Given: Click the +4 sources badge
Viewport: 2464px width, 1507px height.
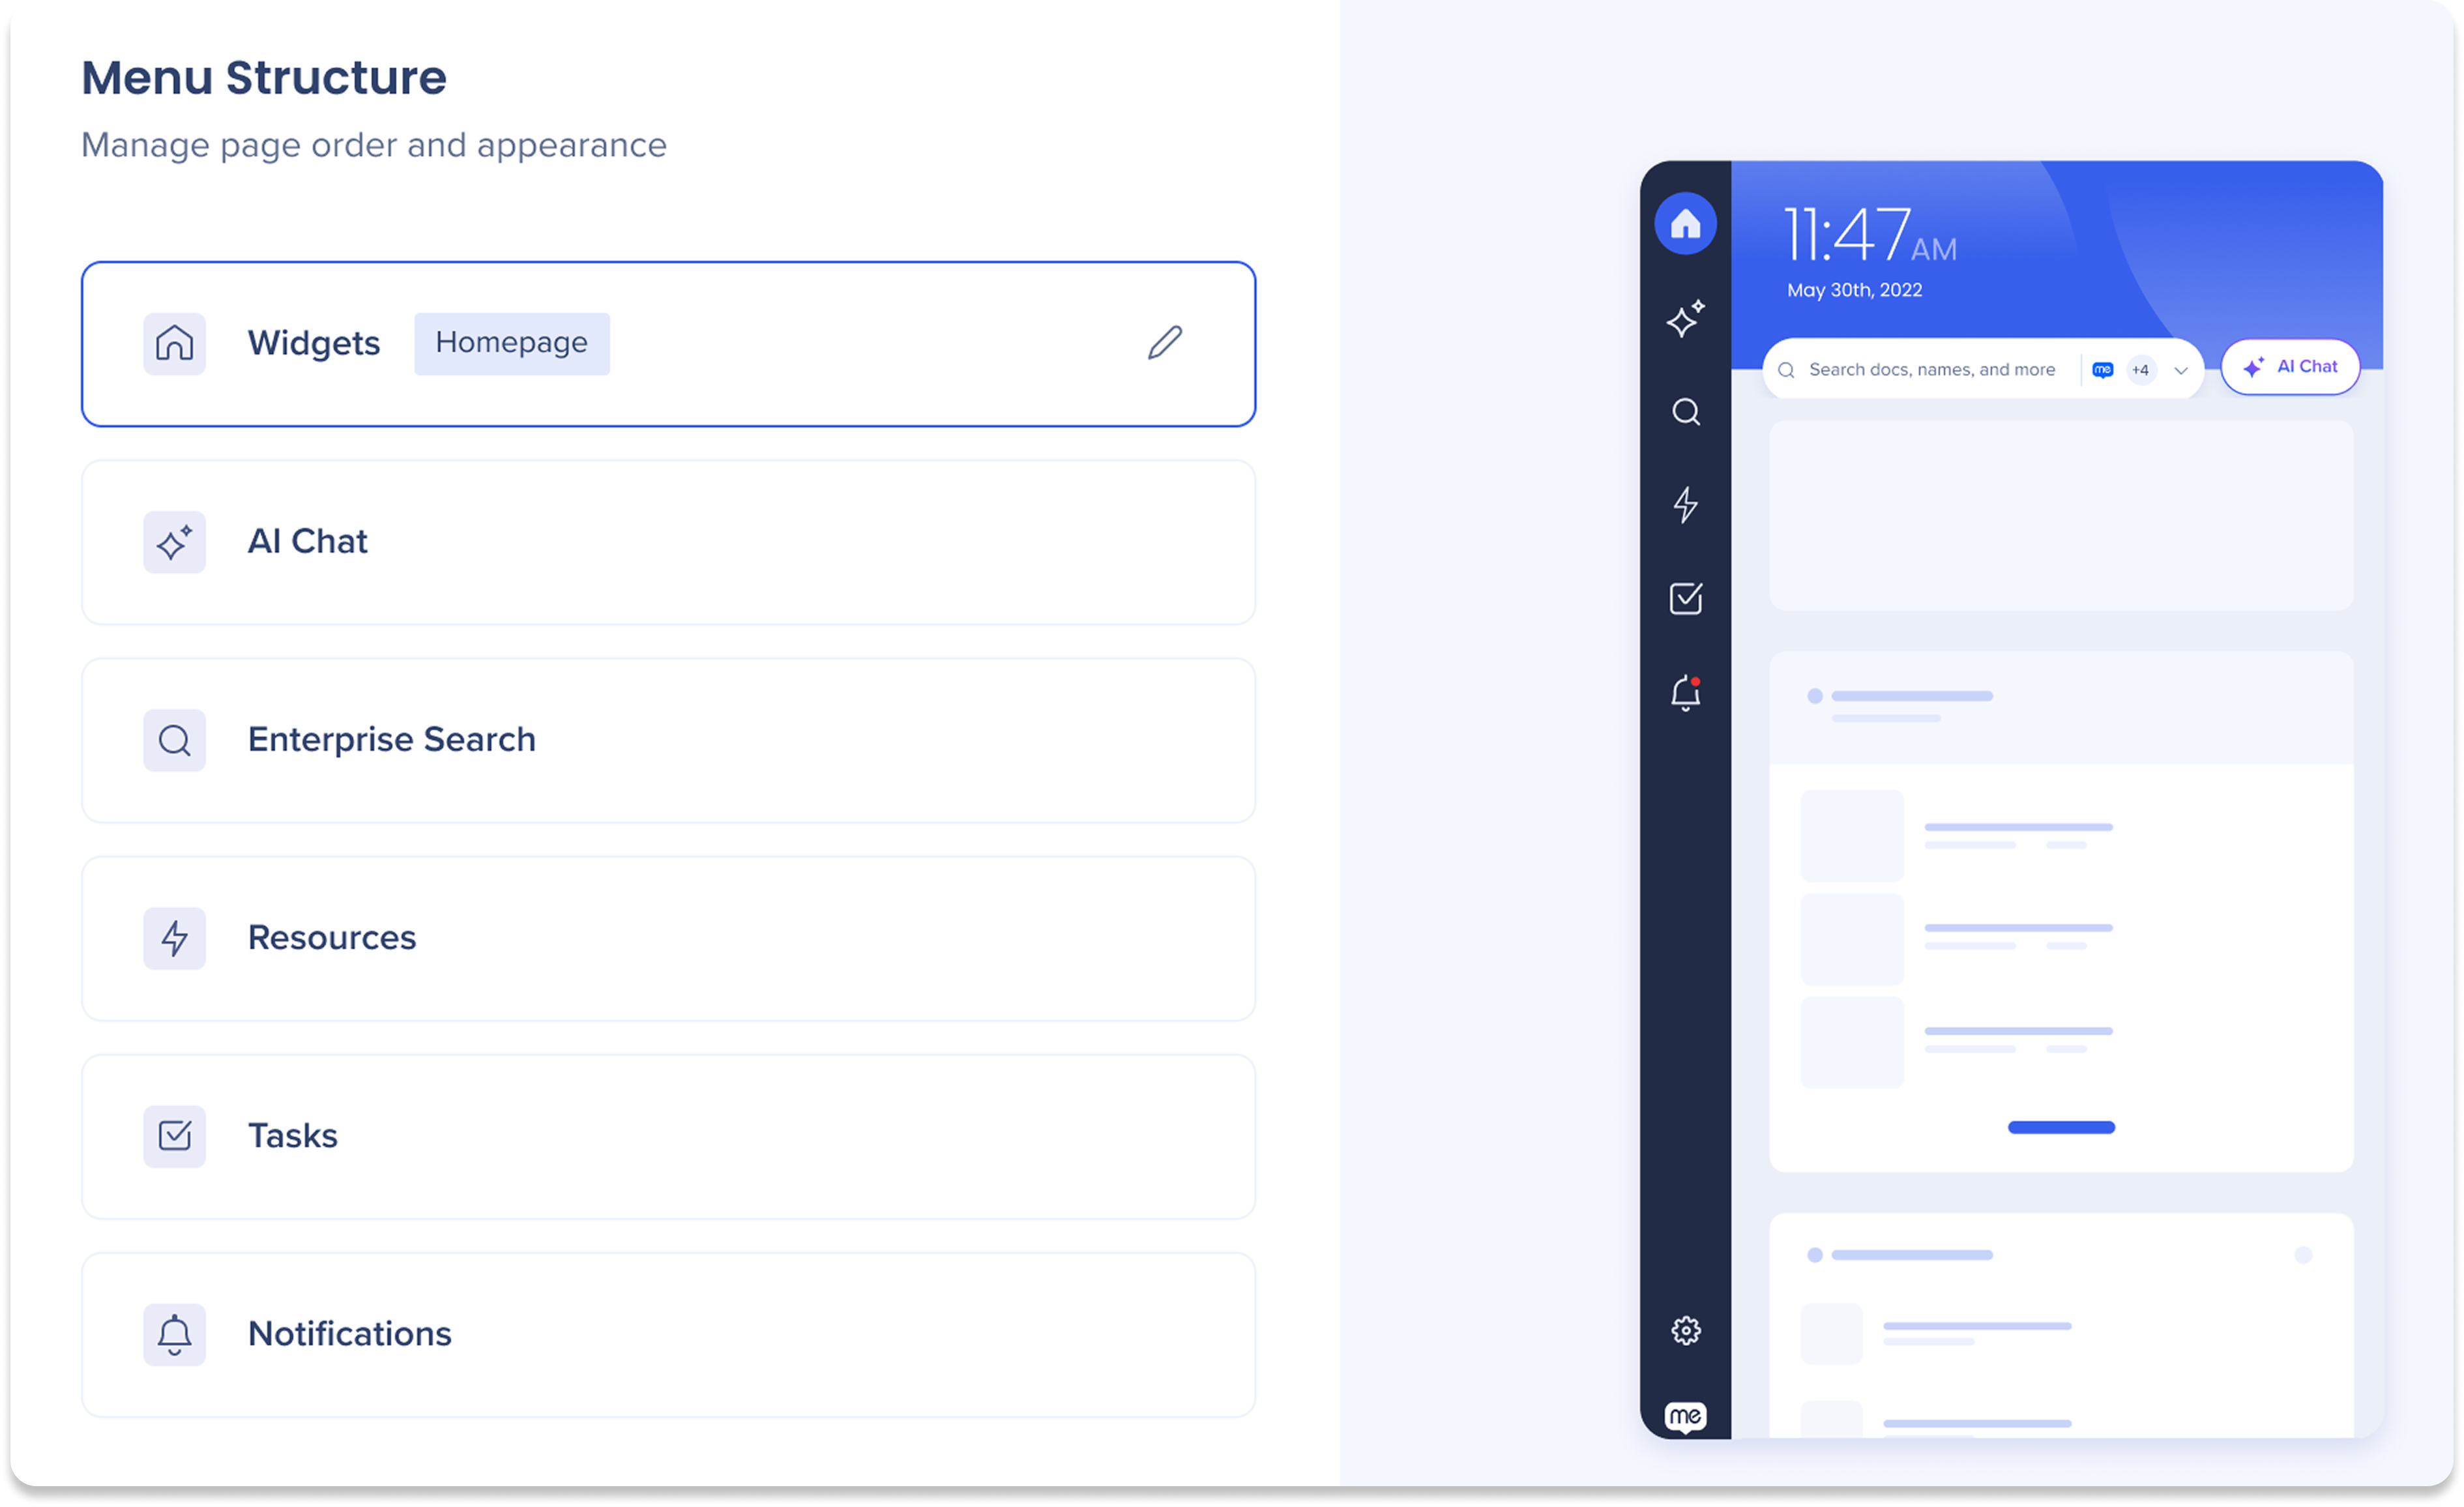Looking at the screenshot, I should tap(2140, 370).
